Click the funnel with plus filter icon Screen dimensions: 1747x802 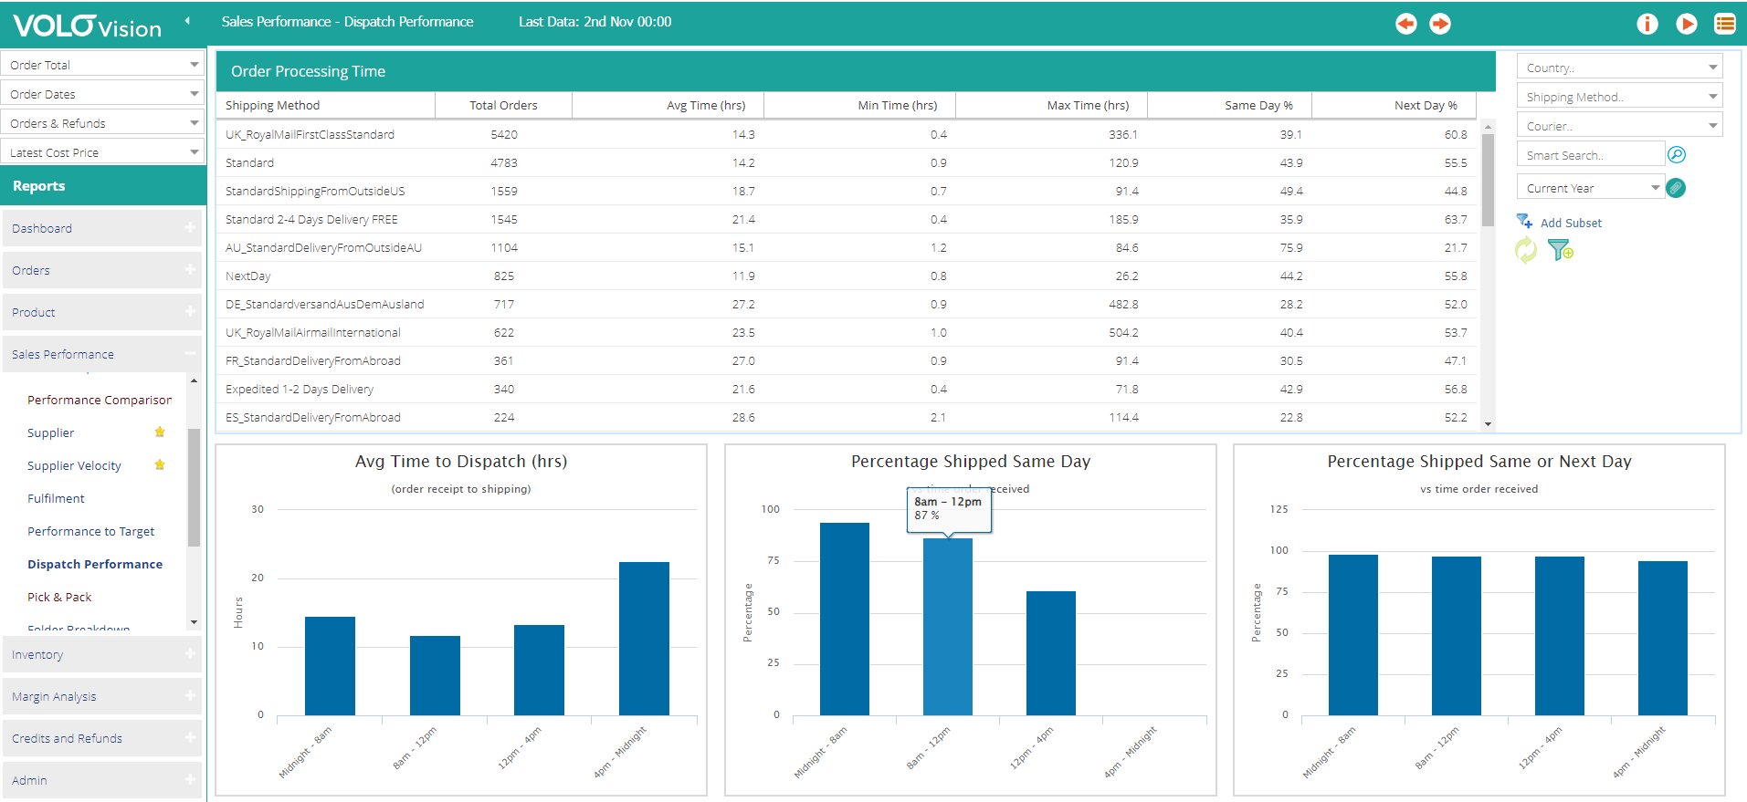1560,250
